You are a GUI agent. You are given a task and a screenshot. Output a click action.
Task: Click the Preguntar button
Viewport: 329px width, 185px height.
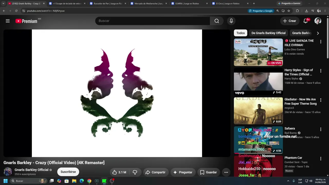[182, 172]
